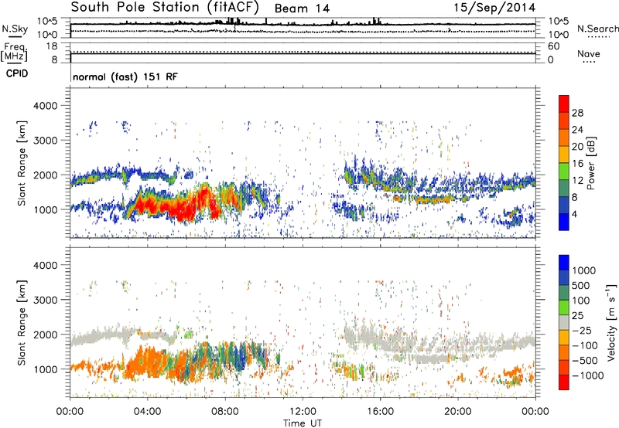Click the 'Slant Range [km]' label of power panel
The width and height of the screenshot is (619, 428).
[22, 163]
